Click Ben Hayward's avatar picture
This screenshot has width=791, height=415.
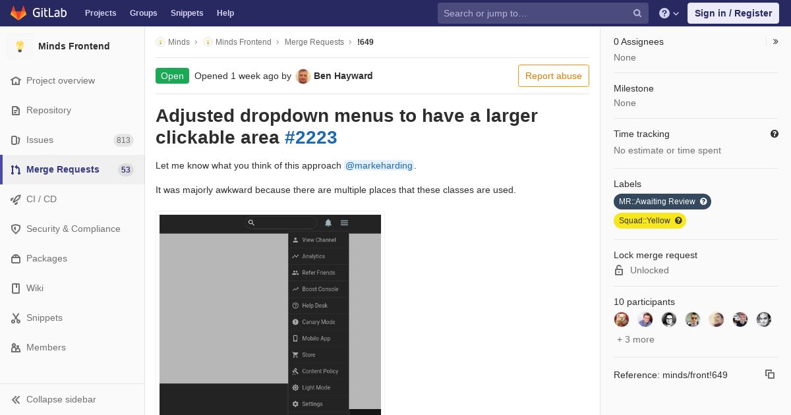(303, 76)
